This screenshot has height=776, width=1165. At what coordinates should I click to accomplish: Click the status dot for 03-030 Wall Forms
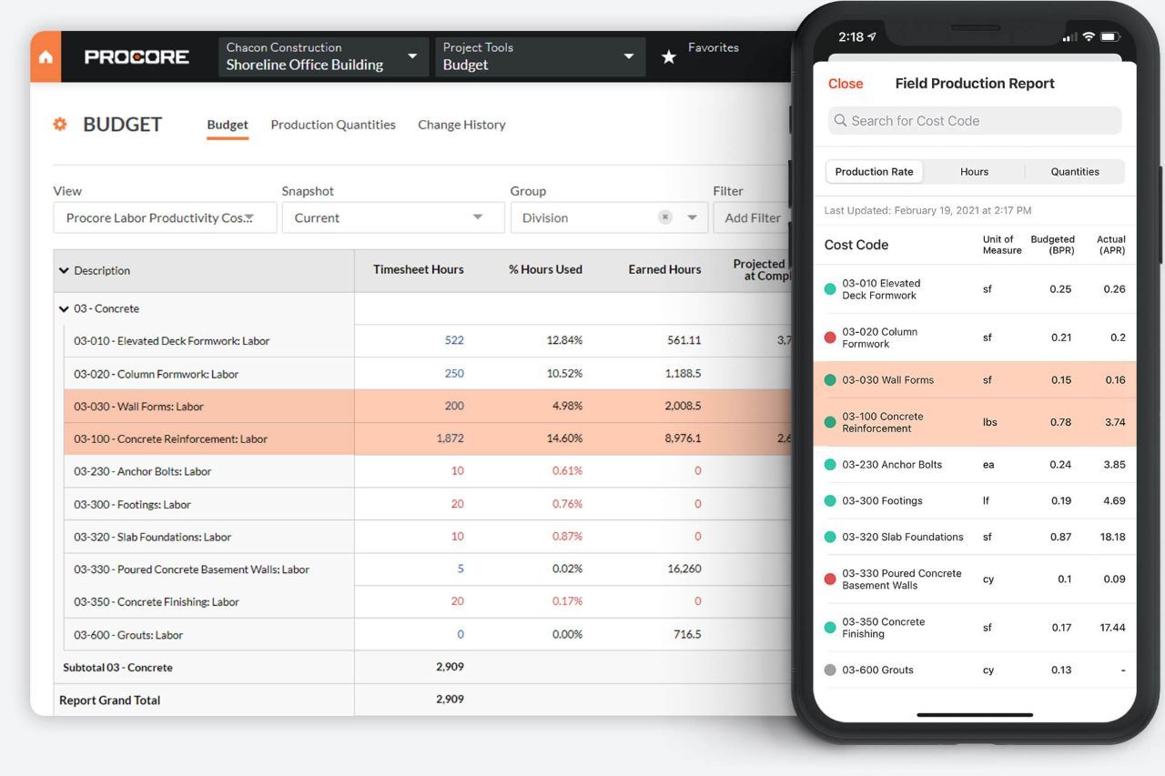click(x=830, y=380)
